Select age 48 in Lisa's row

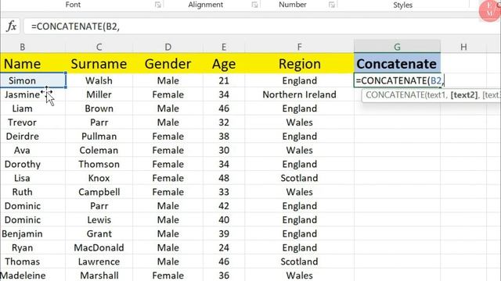224,178
